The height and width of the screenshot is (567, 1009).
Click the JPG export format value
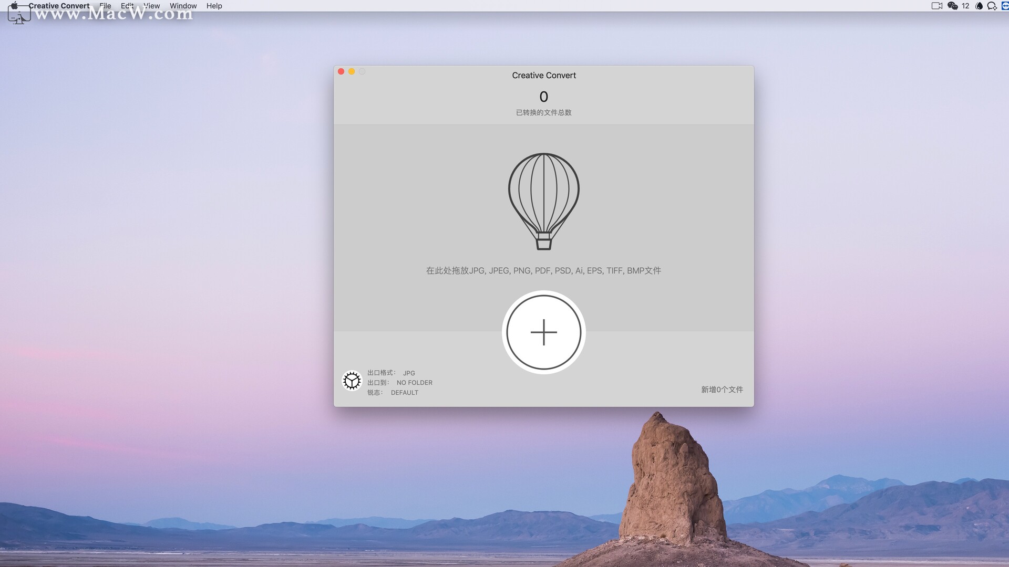tap(409, 373)
